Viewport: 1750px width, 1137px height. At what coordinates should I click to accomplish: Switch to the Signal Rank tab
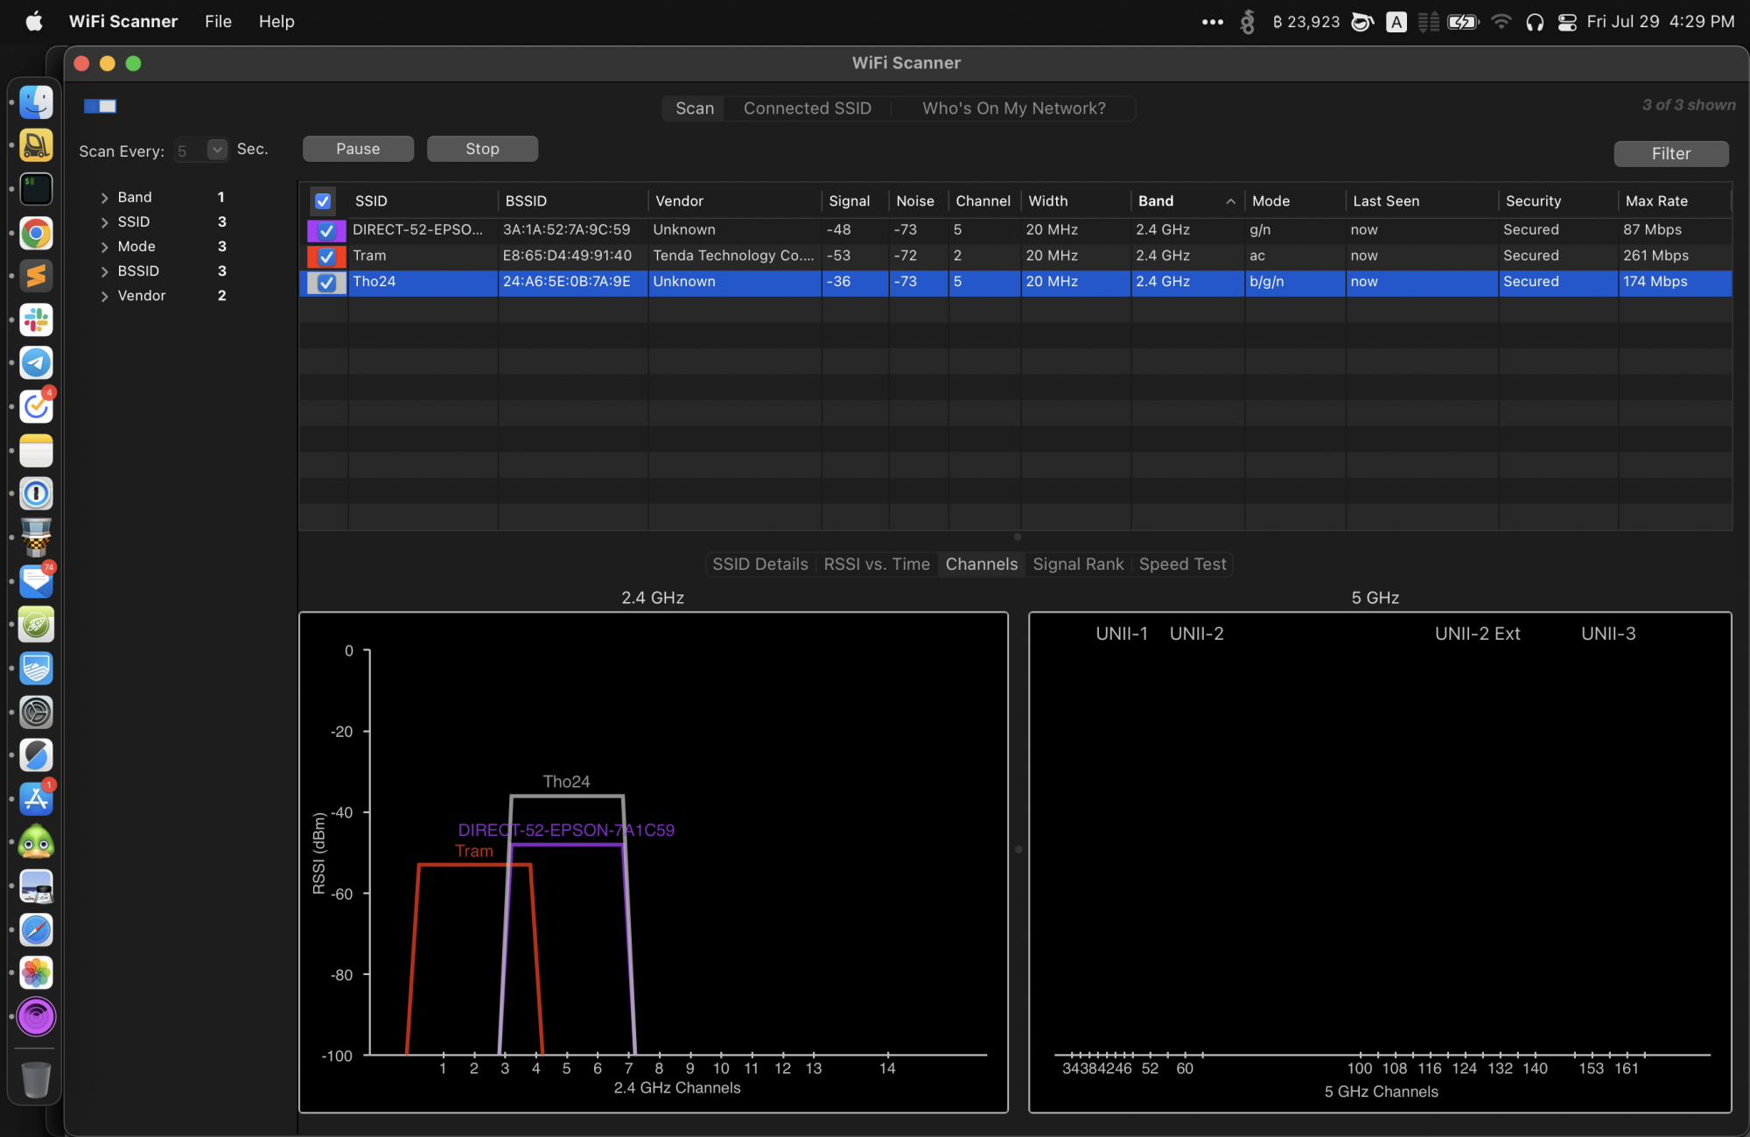click(1078, 565)
